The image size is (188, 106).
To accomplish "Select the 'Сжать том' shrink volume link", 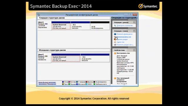I will [x=120, y=42].
